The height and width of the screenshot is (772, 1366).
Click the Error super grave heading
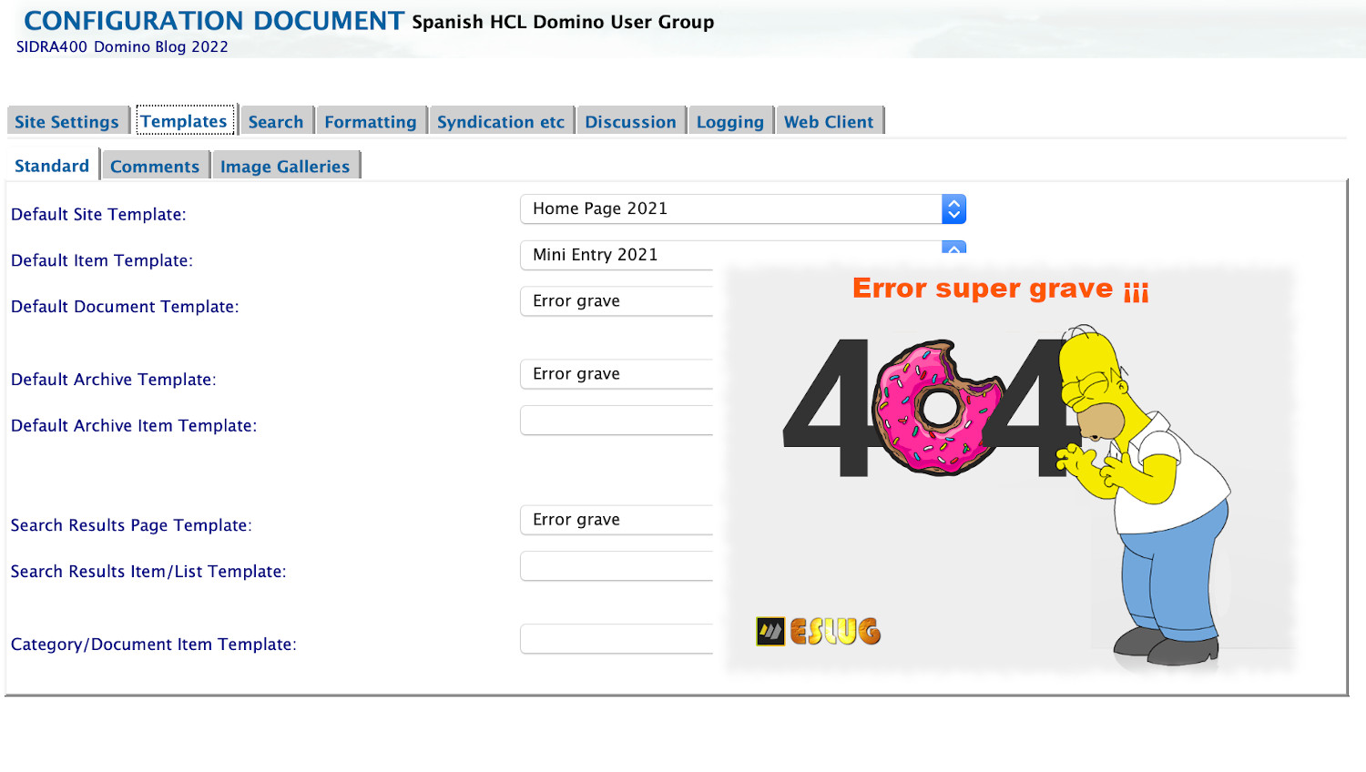1000,289
